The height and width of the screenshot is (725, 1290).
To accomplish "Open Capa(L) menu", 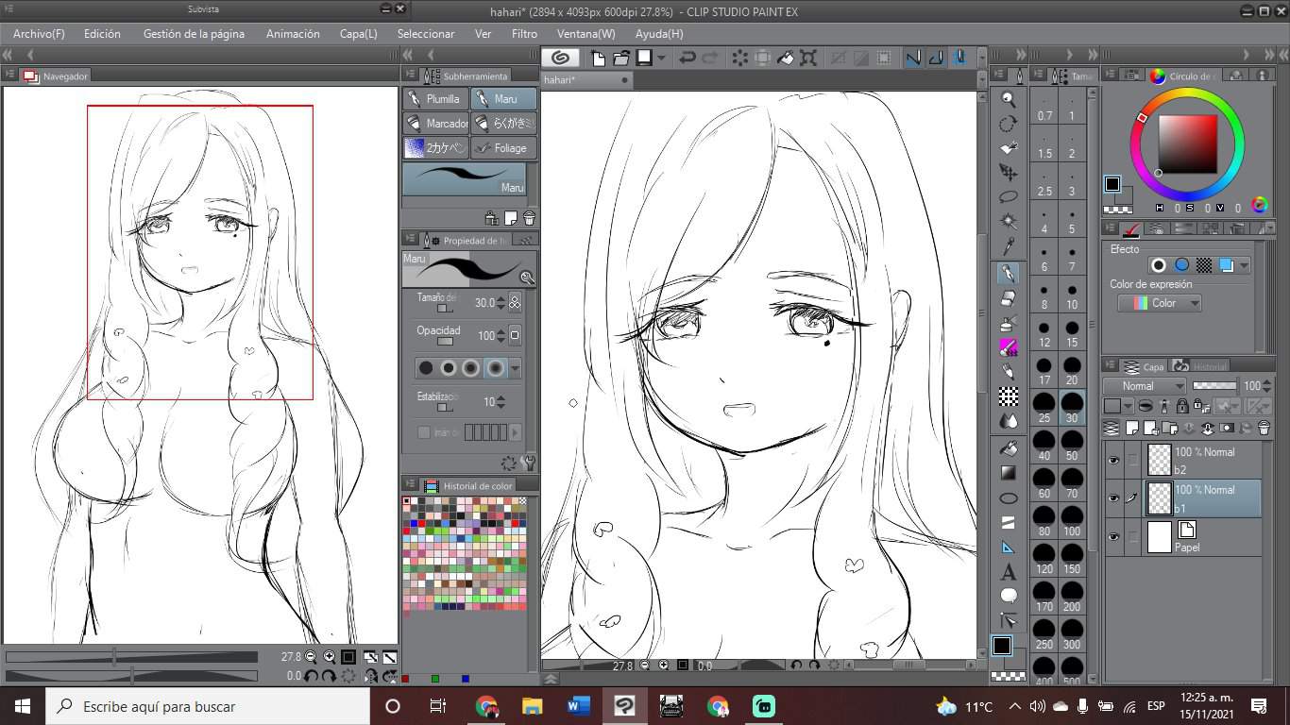I will click(x=359, y=33).
